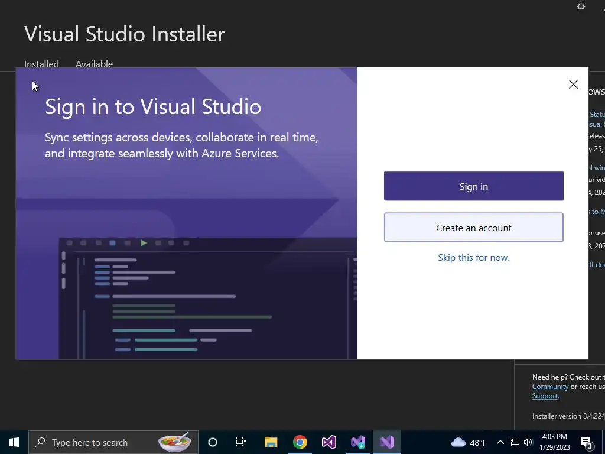Click the soup bowl search highlight icon
The image size is (605, 454).
(175, 442)
